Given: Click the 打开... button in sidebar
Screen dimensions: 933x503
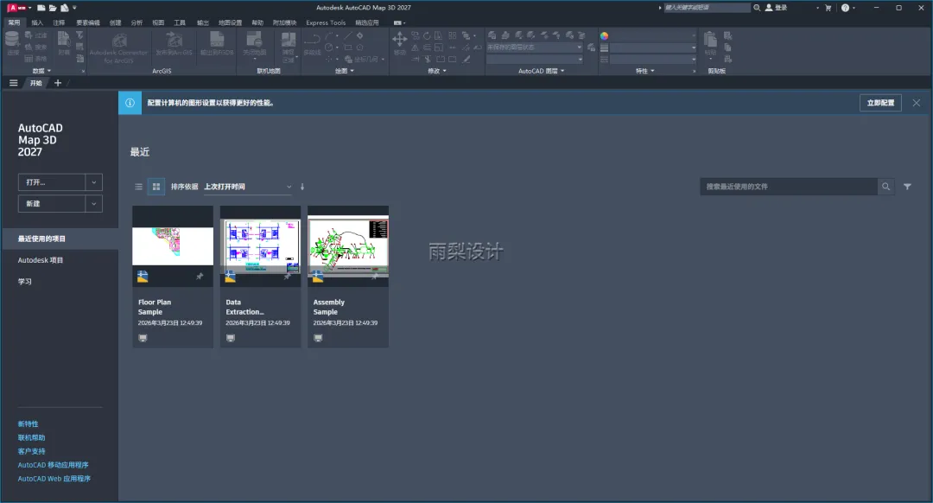Looking at the screenshot, I should 52,182.
